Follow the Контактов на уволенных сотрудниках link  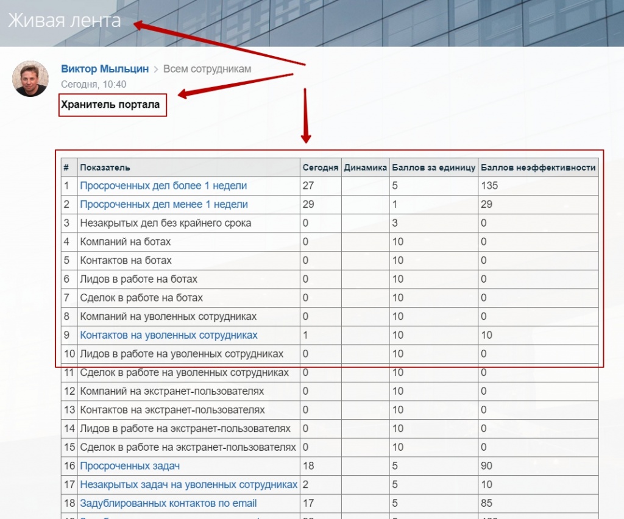[169, 335]
